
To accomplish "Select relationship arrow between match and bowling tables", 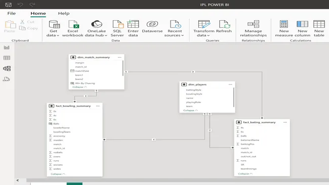I will click(86, 96).
